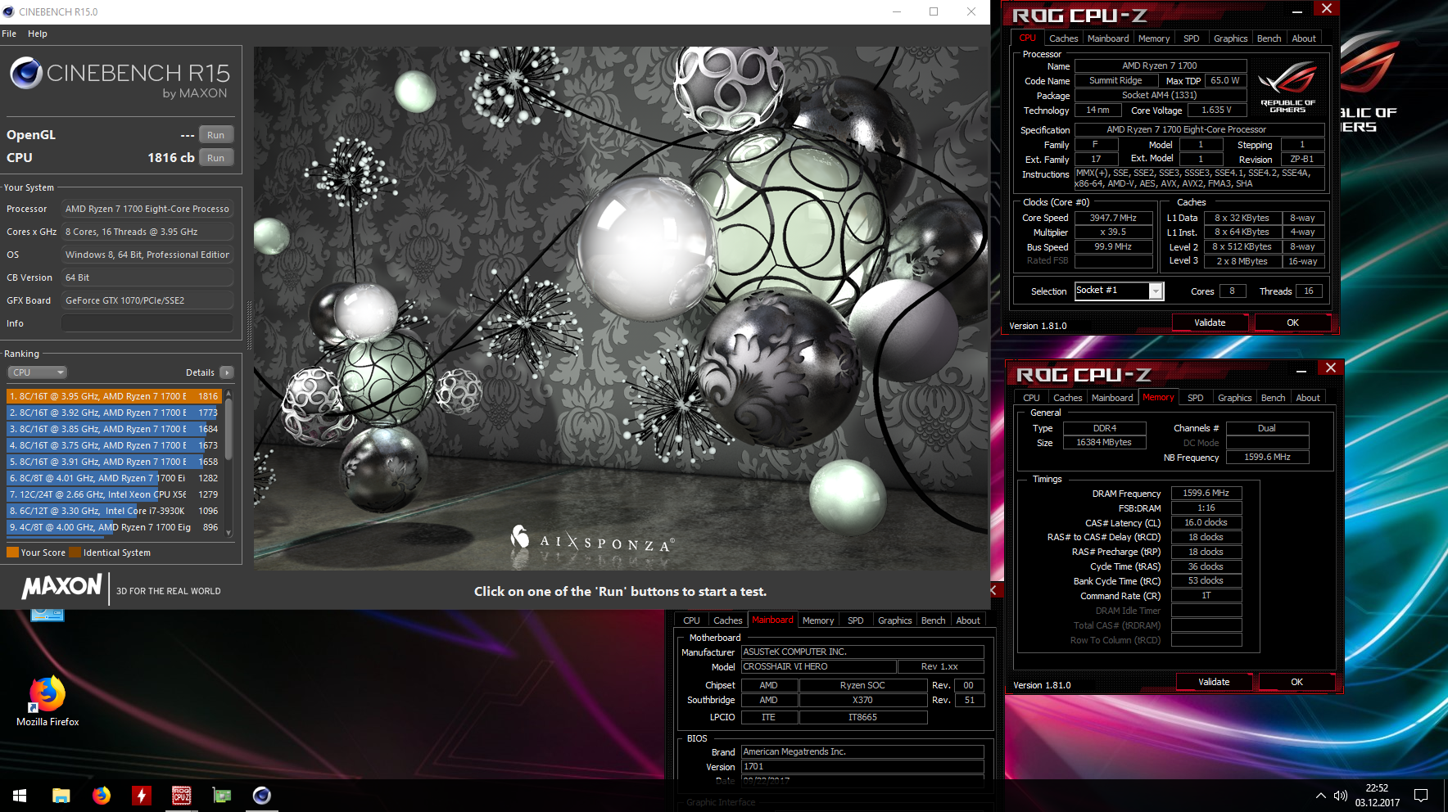Expand ranking Details arrow

tap(227, 372)
